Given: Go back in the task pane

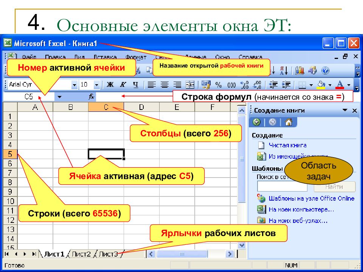Looking at the screenshot, I should 256,122.
